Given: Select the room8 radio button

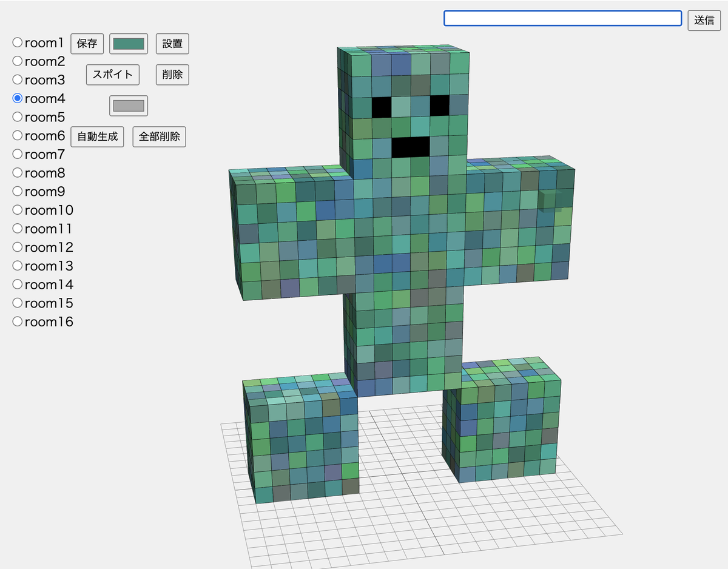Looking at the screenshot, I should [x=18, y=172].
